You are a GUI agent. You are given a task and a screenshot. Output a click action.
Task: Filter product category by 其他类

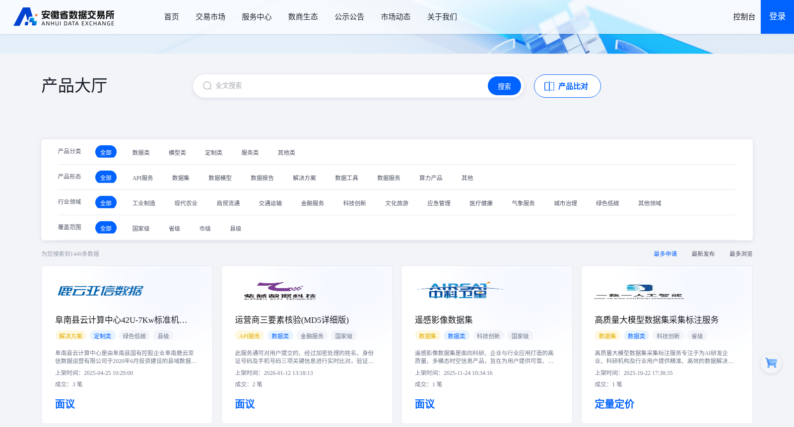[x=286, y=153]
